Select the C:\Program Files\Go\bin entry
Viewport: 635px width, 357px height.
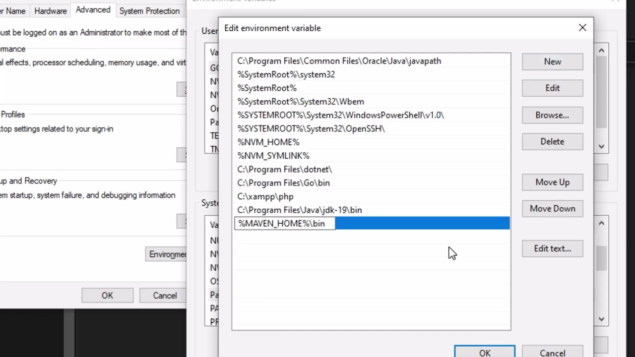click(x=371, y=183)
